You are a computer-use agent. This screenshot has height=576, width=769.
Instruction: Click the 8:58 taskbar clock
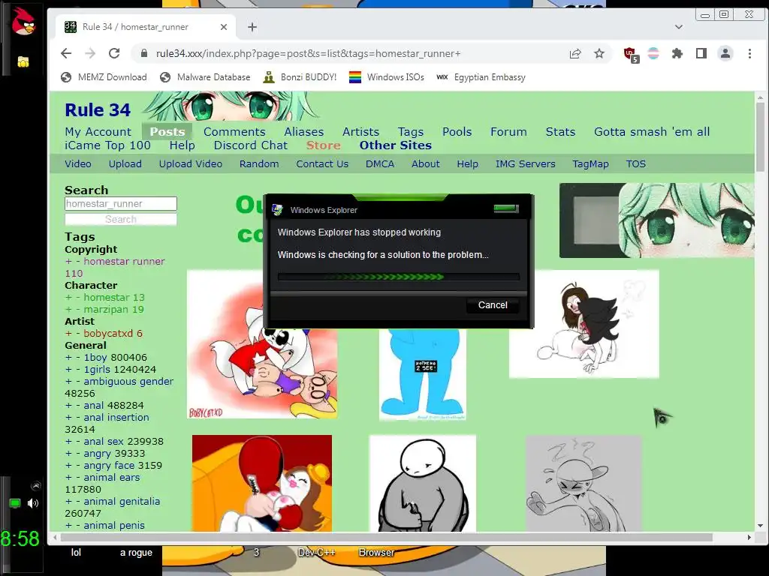click(x=20, y=538)
